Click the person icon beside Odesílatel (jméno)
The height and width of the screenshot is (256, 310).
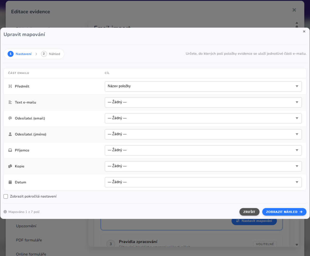click(10, 134)
